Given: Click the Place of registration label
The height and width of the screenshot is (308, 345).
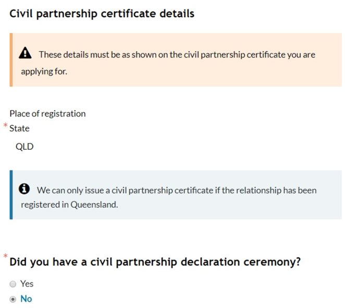Looking at the screenshot, I should [x=47, y=114].
